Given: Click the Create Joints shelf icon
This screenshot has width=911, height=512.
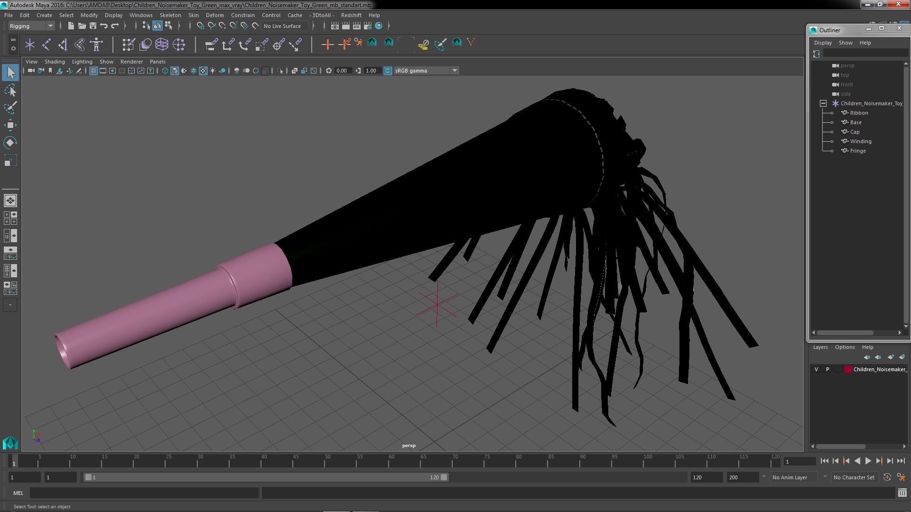Looking at the screenshot, I should coord(46,45).
